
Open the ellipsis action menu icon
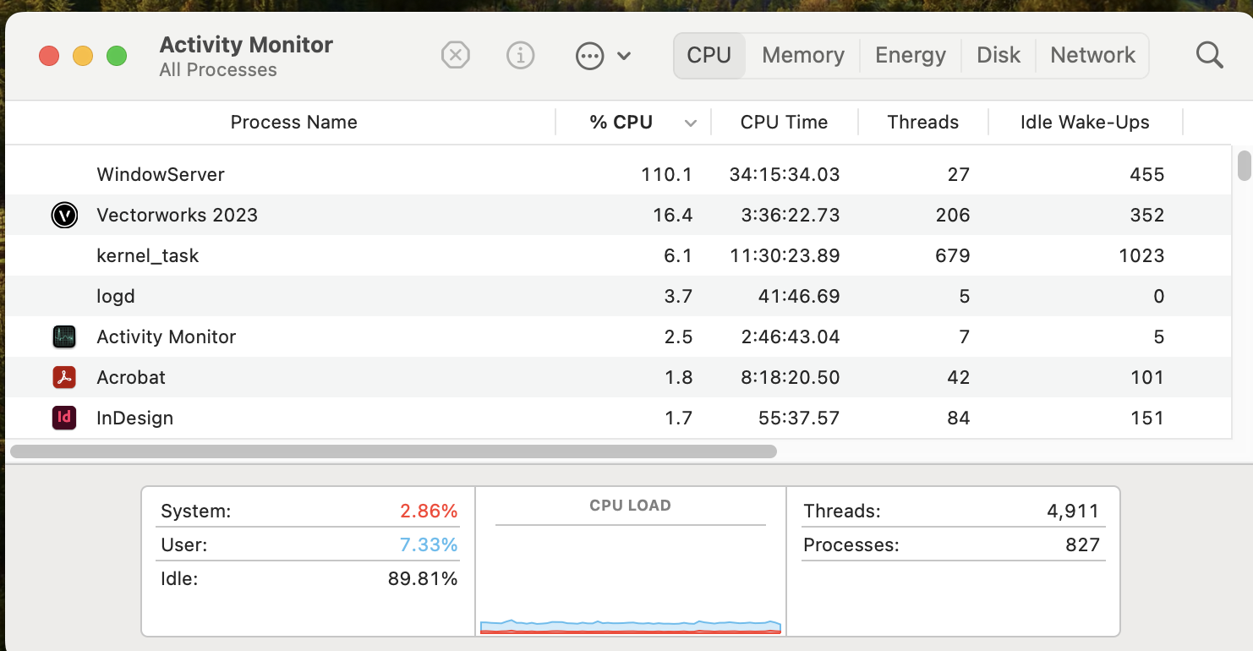[x=589, y=57]
